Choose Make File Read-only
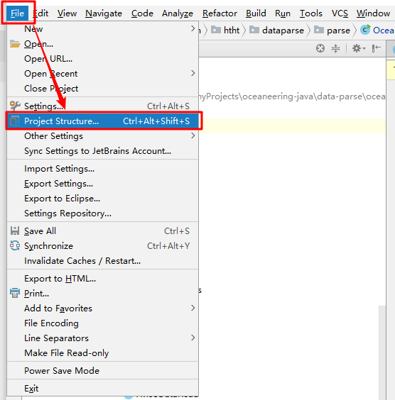395x400 pixels. tap(102, 353)
